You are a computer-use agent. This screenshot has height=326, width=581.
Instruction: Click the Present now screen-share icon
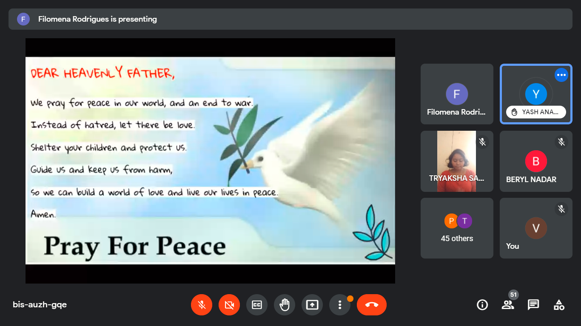[x=312, y=305]
